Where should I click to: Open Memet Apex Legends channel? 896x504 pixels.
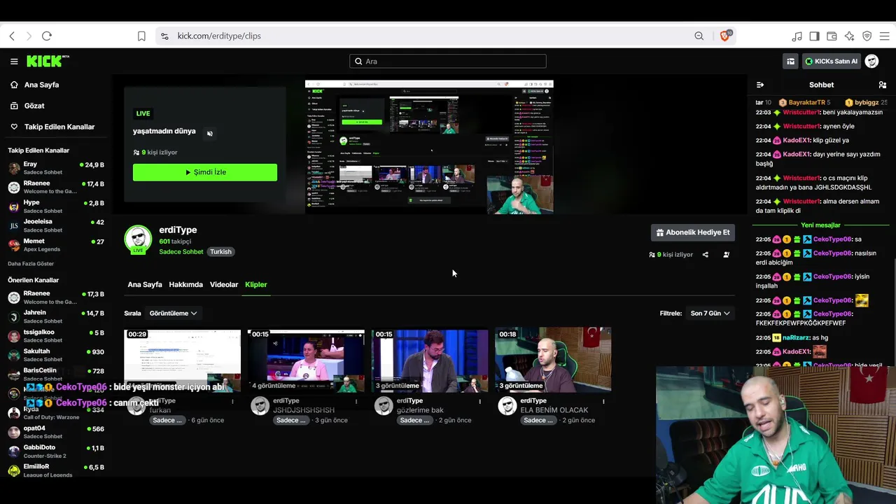(x=56, y=245)
